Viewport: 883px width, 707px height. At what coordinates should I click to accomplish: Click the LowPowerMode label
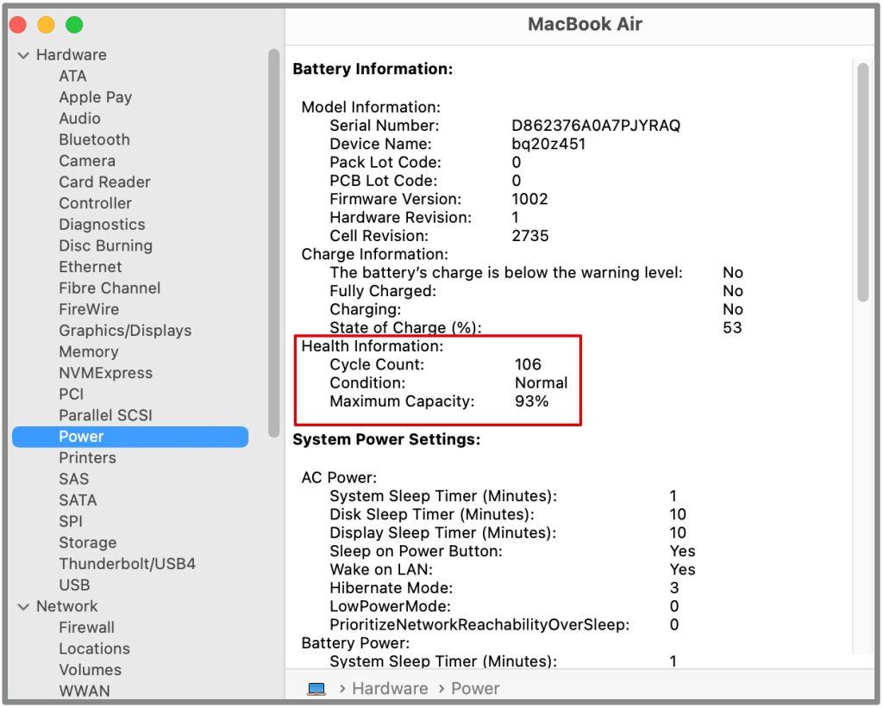pos(391,606)
